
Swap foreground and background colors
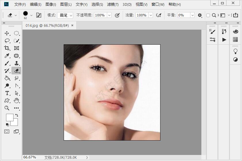tap(17, 115)
